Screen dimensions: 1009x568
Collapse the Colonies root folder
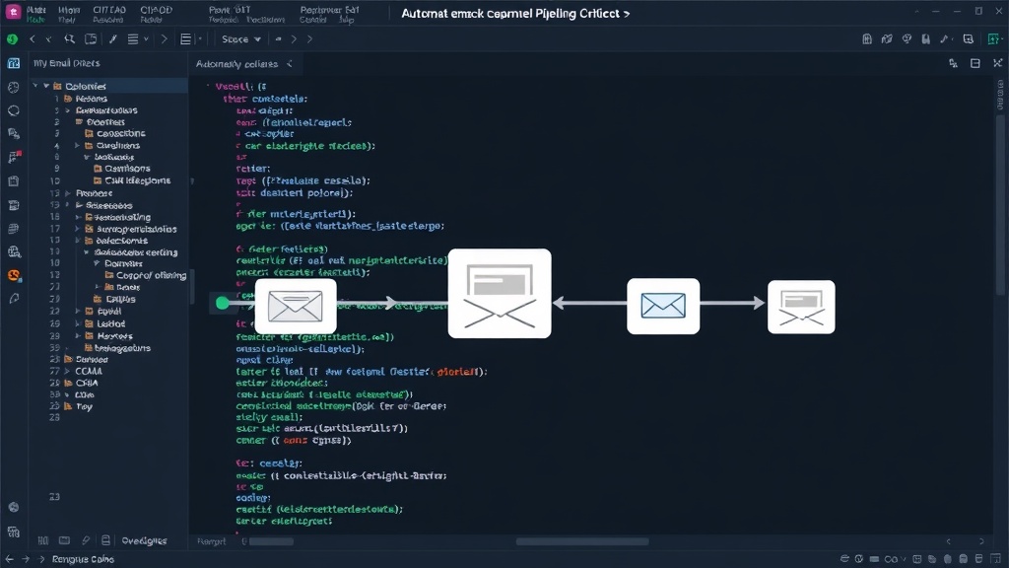(x=46, y=86)
